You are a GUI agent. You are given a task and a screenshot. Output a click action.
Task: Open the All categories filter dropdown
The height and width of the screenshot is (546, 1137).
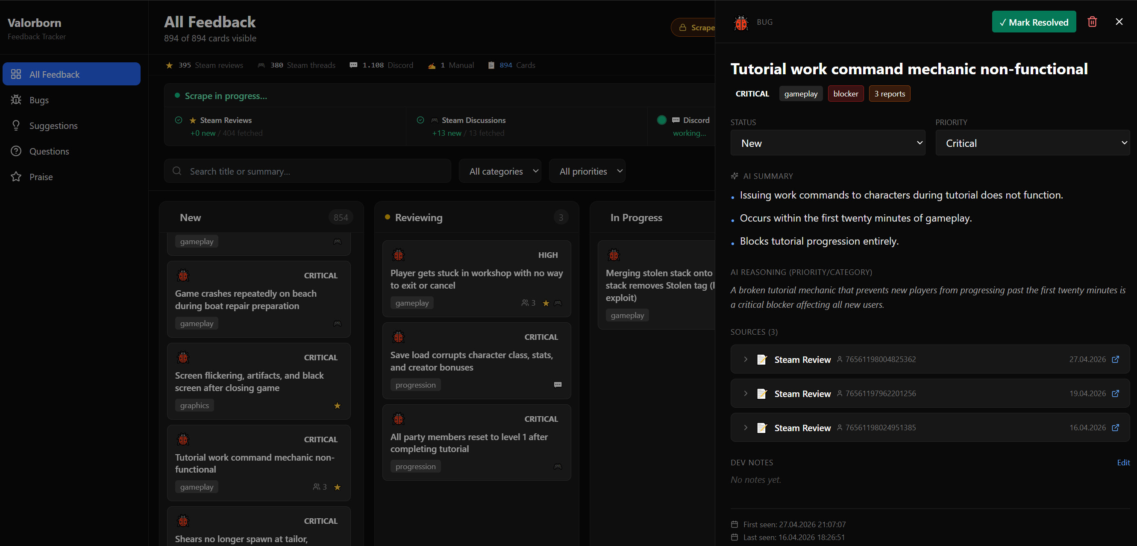coord(500,171)
